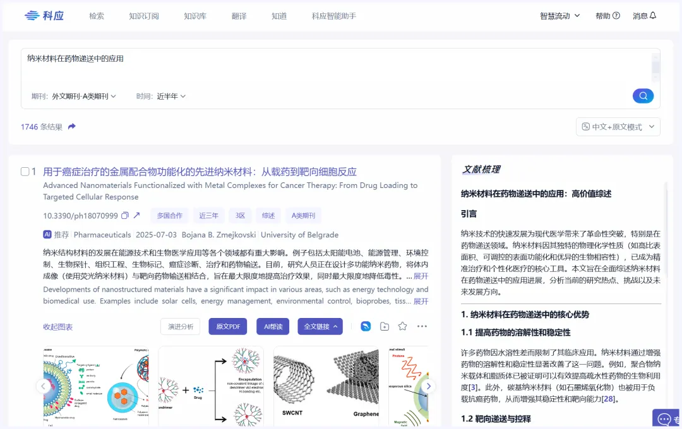
Task: Click University of Belgrade affiliation
Action: coord(300,235)
